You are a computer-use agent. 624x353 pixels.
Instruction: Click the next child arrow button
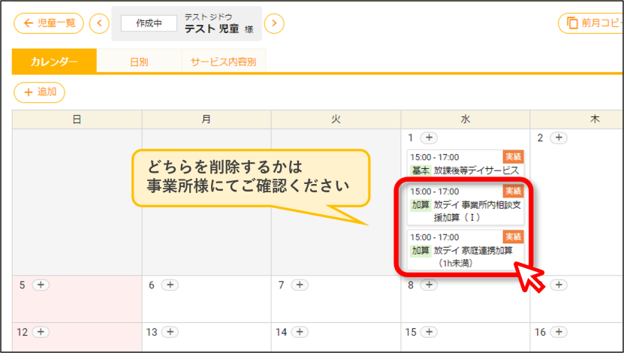click(274, 23)
